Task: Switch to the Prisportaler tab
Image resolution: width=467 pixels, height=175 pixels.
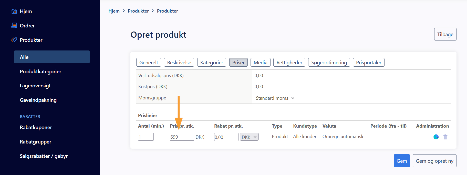Action: (x=369, y=62)
